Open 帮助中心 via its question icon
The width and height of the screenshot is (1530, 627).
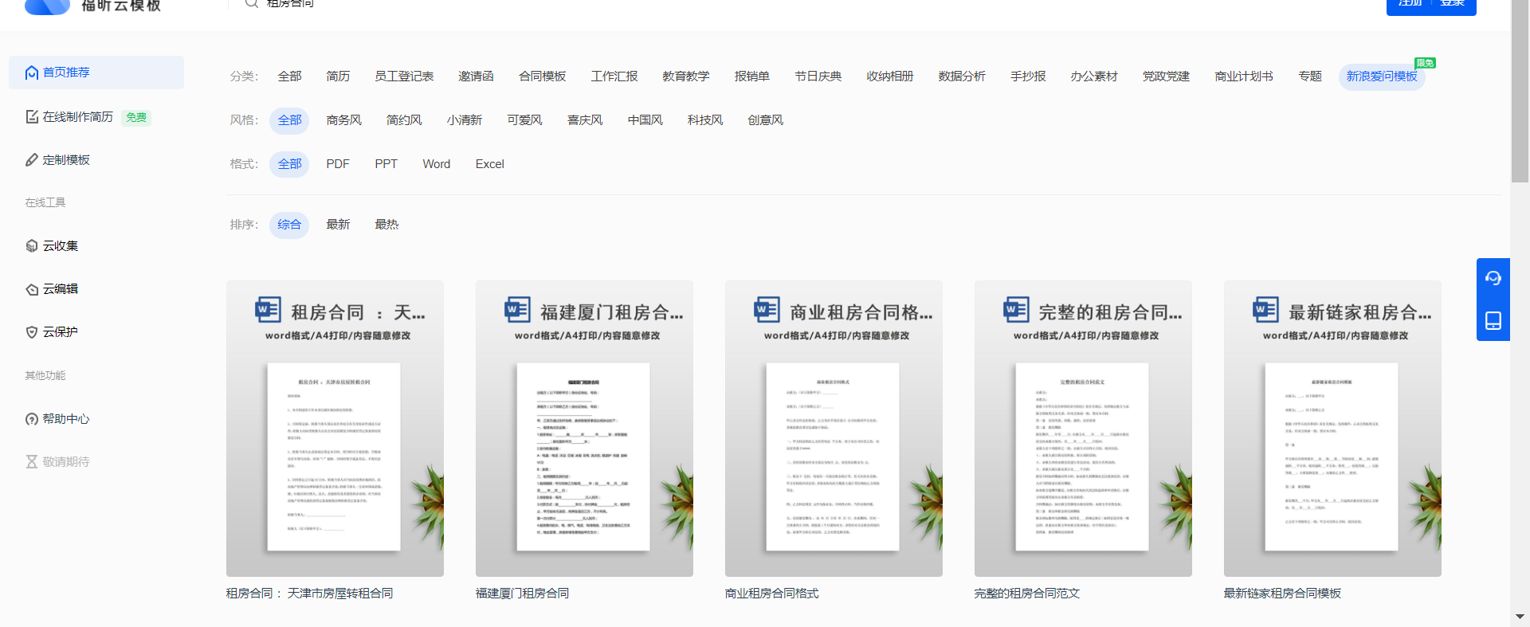[32, 419]
